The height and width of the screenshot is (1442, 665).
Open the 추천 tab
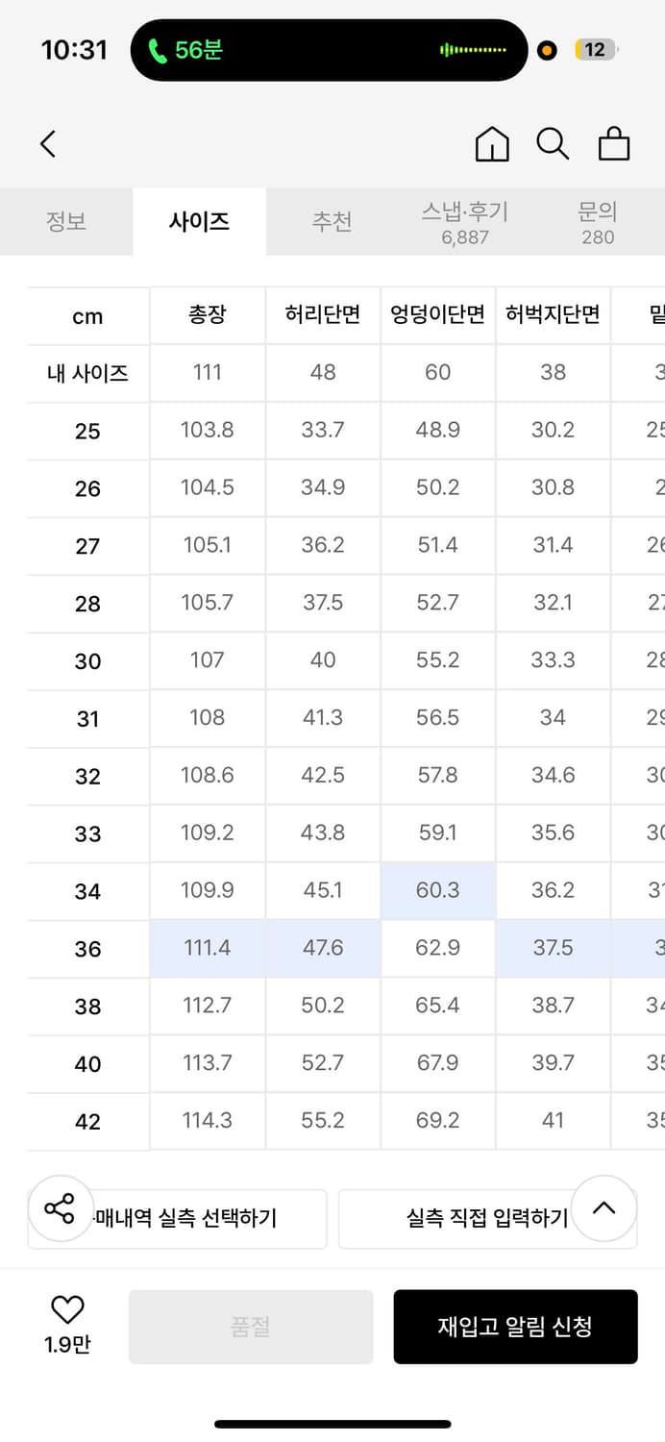332,222
